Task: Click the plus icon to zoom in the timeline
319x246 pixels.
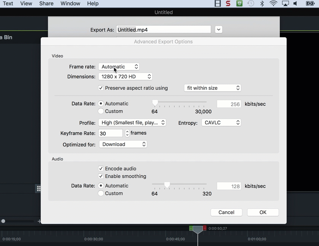Action: 40,221
